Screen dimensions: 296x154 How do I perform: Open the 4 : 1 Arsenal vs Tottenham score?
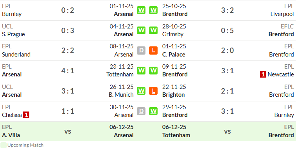pyautogui.click(x=68, y=71)
